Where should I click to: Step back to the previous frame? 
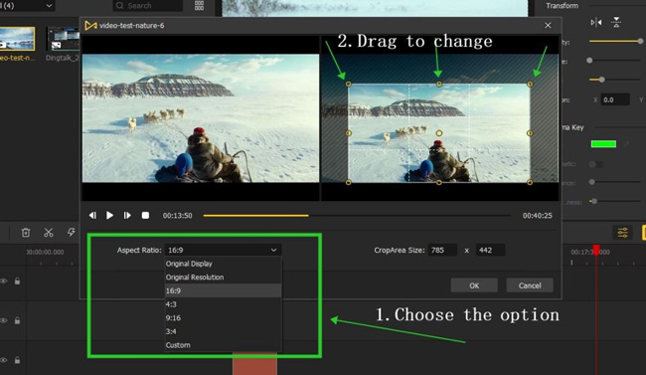[92, 215]
